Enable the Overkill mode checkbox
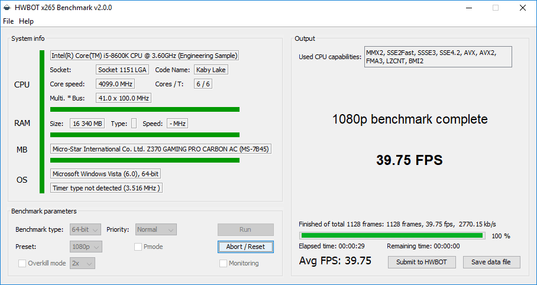The image size is (537, 285). click(22, 264)
